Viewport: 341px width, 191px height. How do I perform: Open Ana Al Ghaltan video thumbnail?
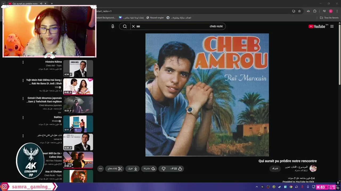click(x=78, y=176)
